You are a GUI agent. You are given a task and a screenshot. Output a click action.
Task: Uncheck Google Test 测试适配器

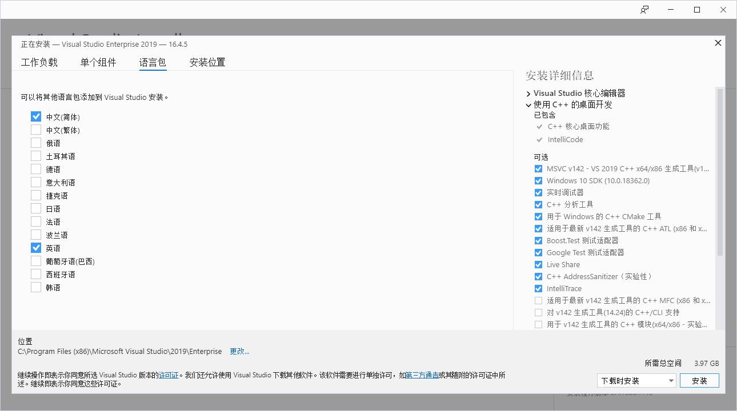point(538,253)
